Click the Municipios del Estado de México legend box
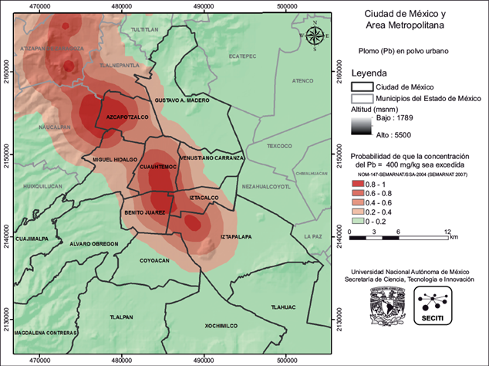The height and width of the screenshot is (366, 489). click(362, 98)
